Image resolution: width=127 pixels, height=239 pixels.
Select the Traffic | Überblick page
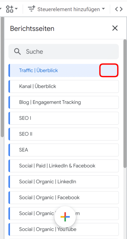coord(64,70)
